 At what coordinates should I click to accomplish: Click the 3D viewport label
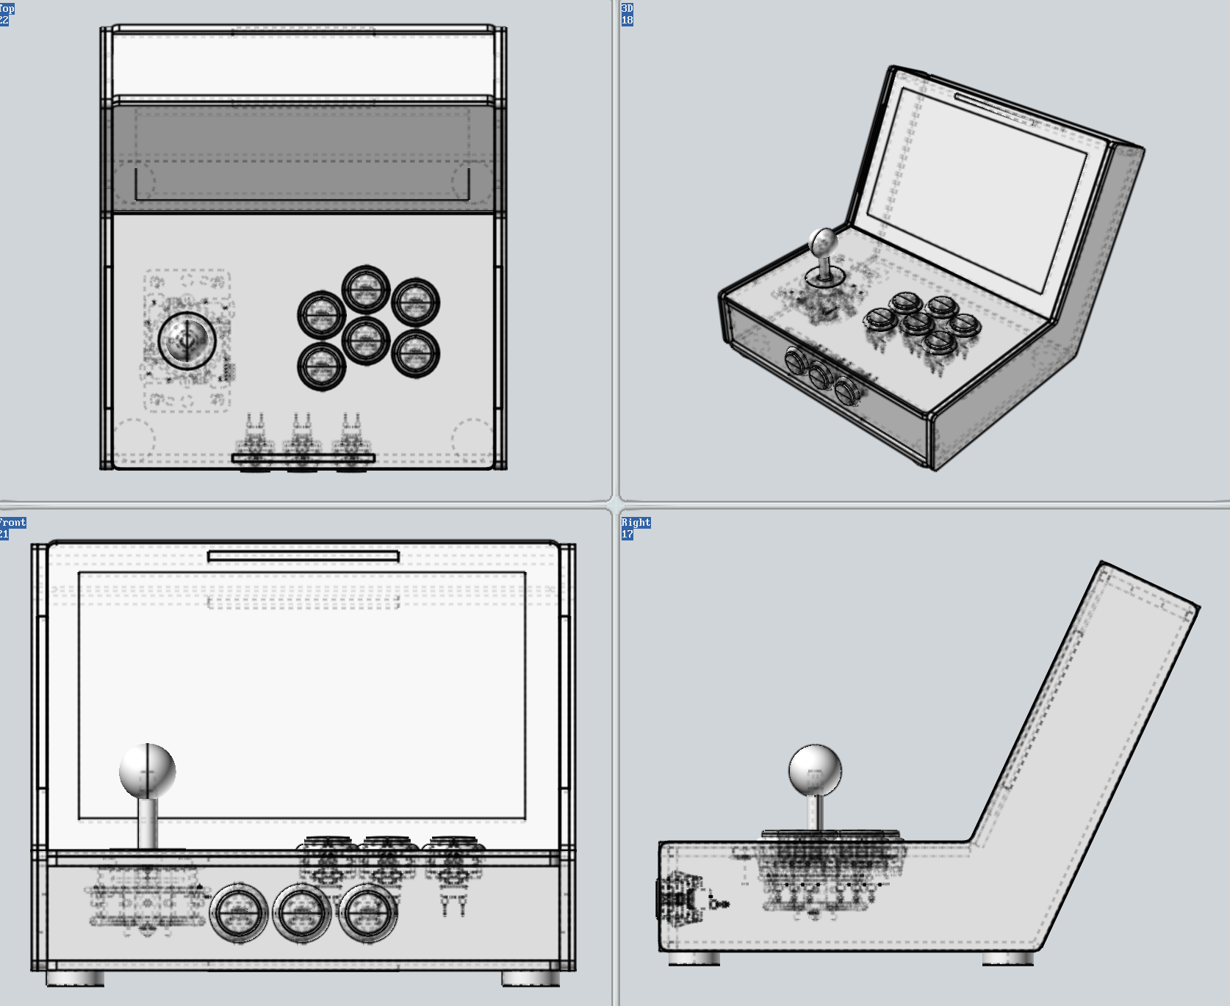click(627, 9)
